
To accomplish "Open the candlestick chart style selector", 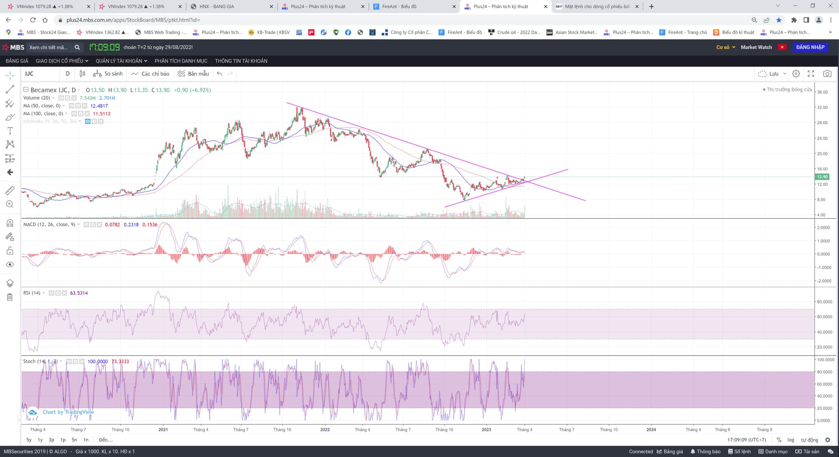I will [82, 73].
